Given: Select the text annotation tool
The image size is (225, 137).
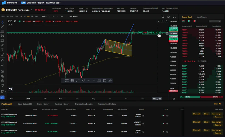Looking at the screenshot, I should [x=2, y=50].
